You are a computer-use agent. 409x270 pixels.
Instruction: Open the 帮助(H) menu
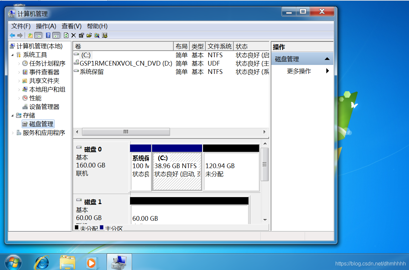coord(97,26)
